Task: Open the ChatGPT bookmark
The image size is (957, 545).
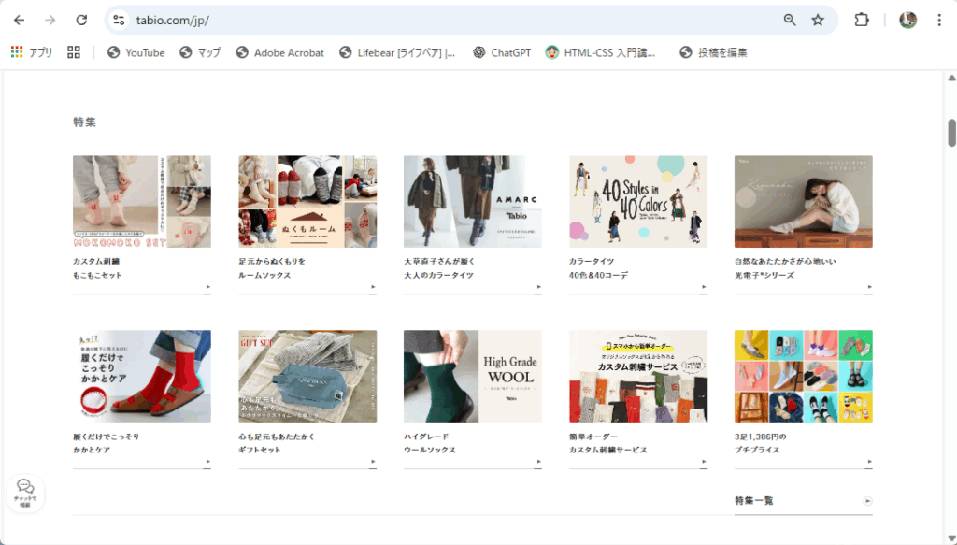Action: click(x=502, y=52)
